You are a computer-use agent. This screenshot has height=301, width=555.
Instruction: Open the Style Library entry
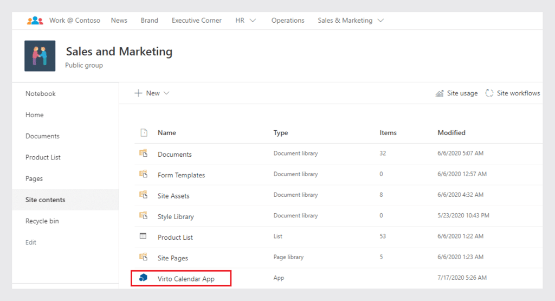(x=176, y=217)
